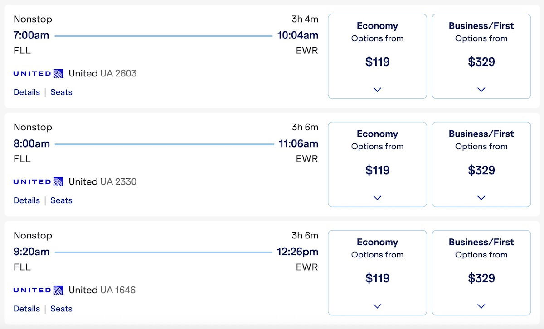Image resolution: width=544 pixels, height=329 pixels.
Task: View Seats for flight UA 2603
Action: point(61,92)
